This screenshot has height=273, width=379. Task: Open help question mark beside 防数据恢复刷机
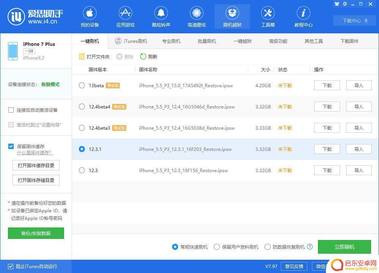point(310,246)
